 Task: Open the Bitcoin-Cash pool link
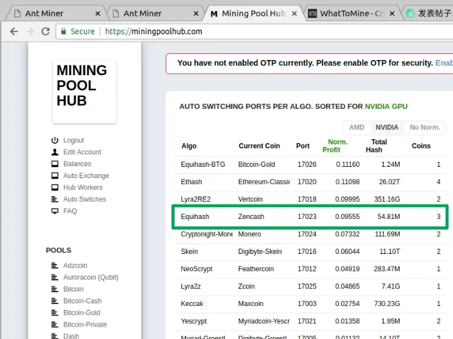[82, 301]
